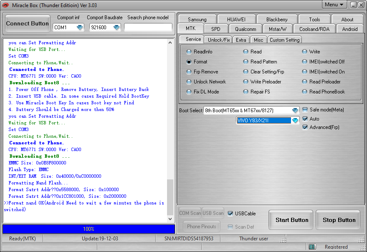Open the Coolsand/RDA tab
Viewport: 367px width, 252px height.
click(314, 29)
